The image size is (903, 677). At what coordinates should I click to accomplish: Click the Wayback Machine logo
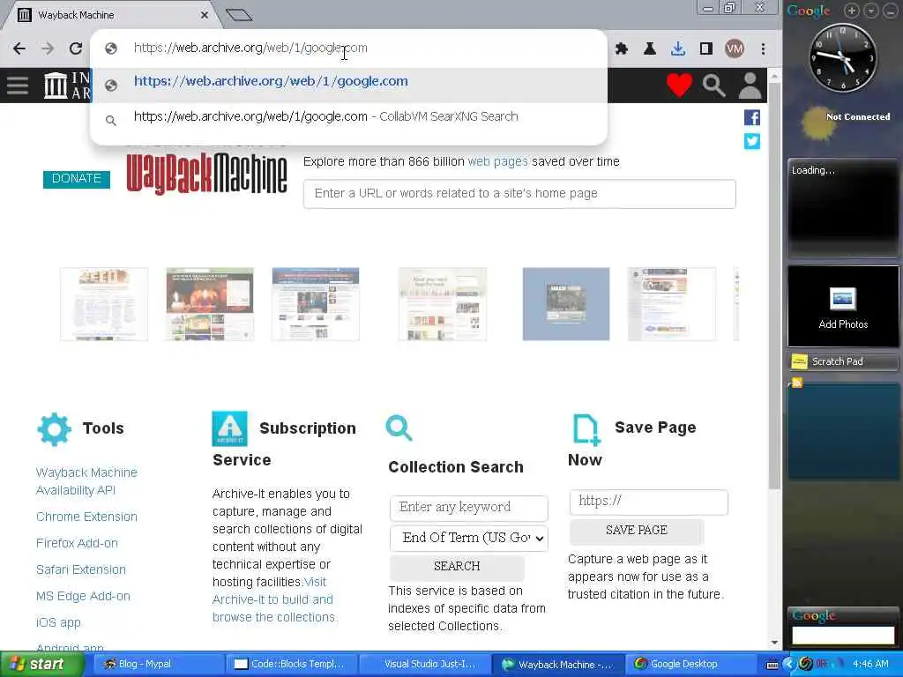click(206, 173)
